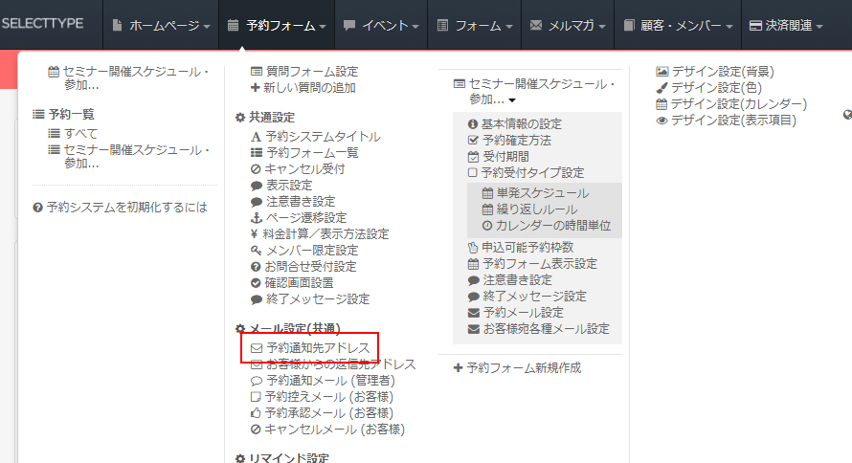Open the 顧客・メンバー dropdown
Viewport: 852px width, 463px height.
click(680, 26)
